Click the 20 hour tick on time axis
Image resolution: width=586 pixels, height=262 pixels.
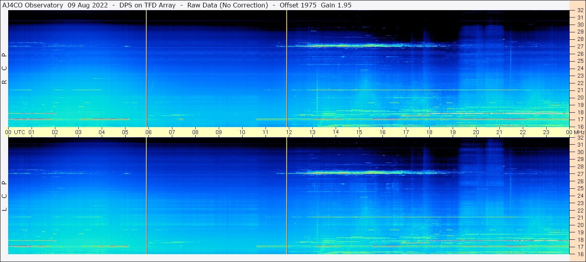click(x=476, y=132)
